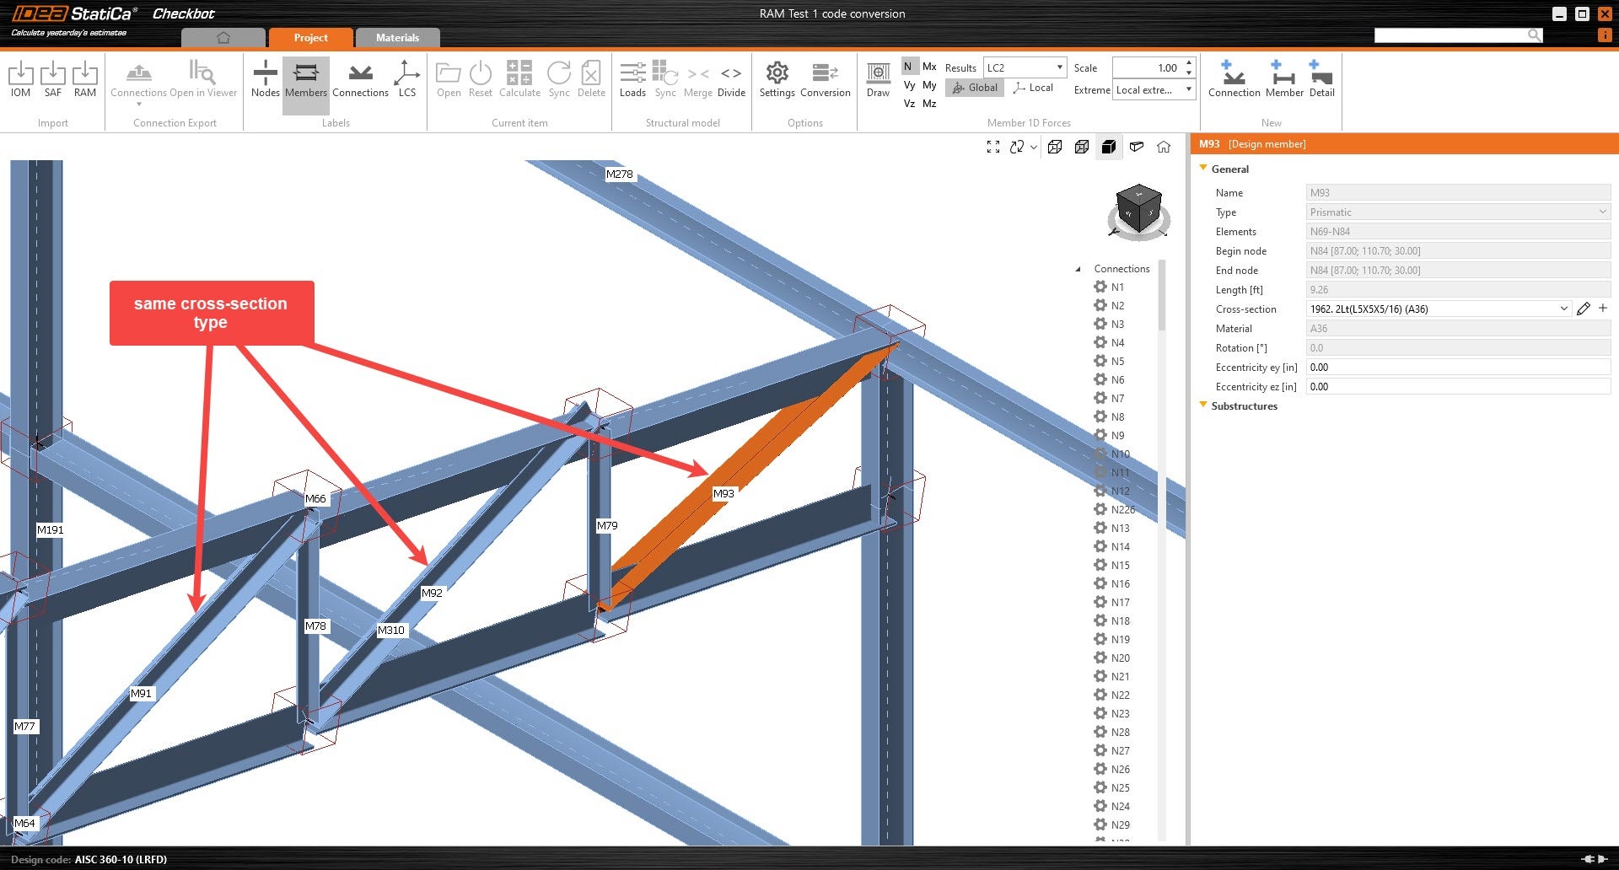This screenshot has width=1619, height=870.
Task: Click the Loads icon in Structural model
Action: point(632,78)
